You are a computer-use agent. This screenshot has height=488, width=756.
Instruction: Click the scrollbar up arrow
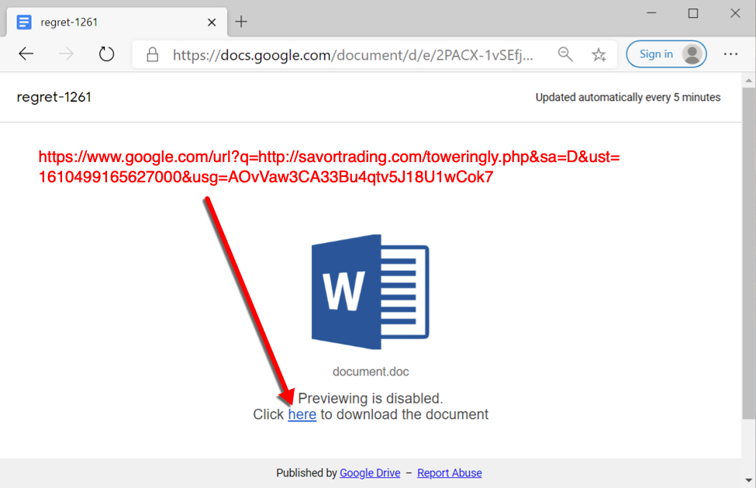pyautogui.click(x=748, y=80)
